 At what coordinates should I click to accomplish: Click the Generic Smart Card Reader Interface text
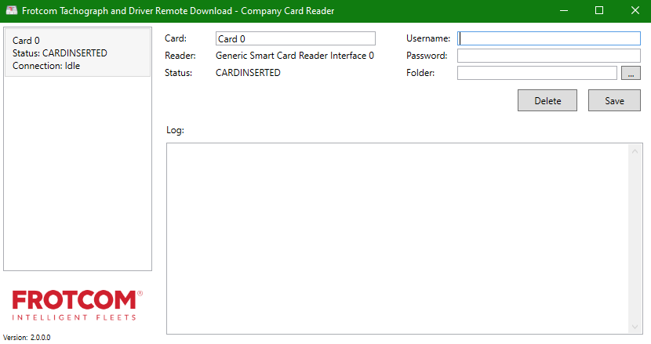coord(294,56)
